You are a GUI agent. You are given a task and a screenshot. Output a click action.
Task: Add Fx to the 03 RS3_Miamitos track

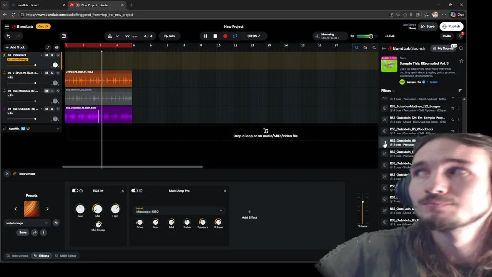point(10,95)
